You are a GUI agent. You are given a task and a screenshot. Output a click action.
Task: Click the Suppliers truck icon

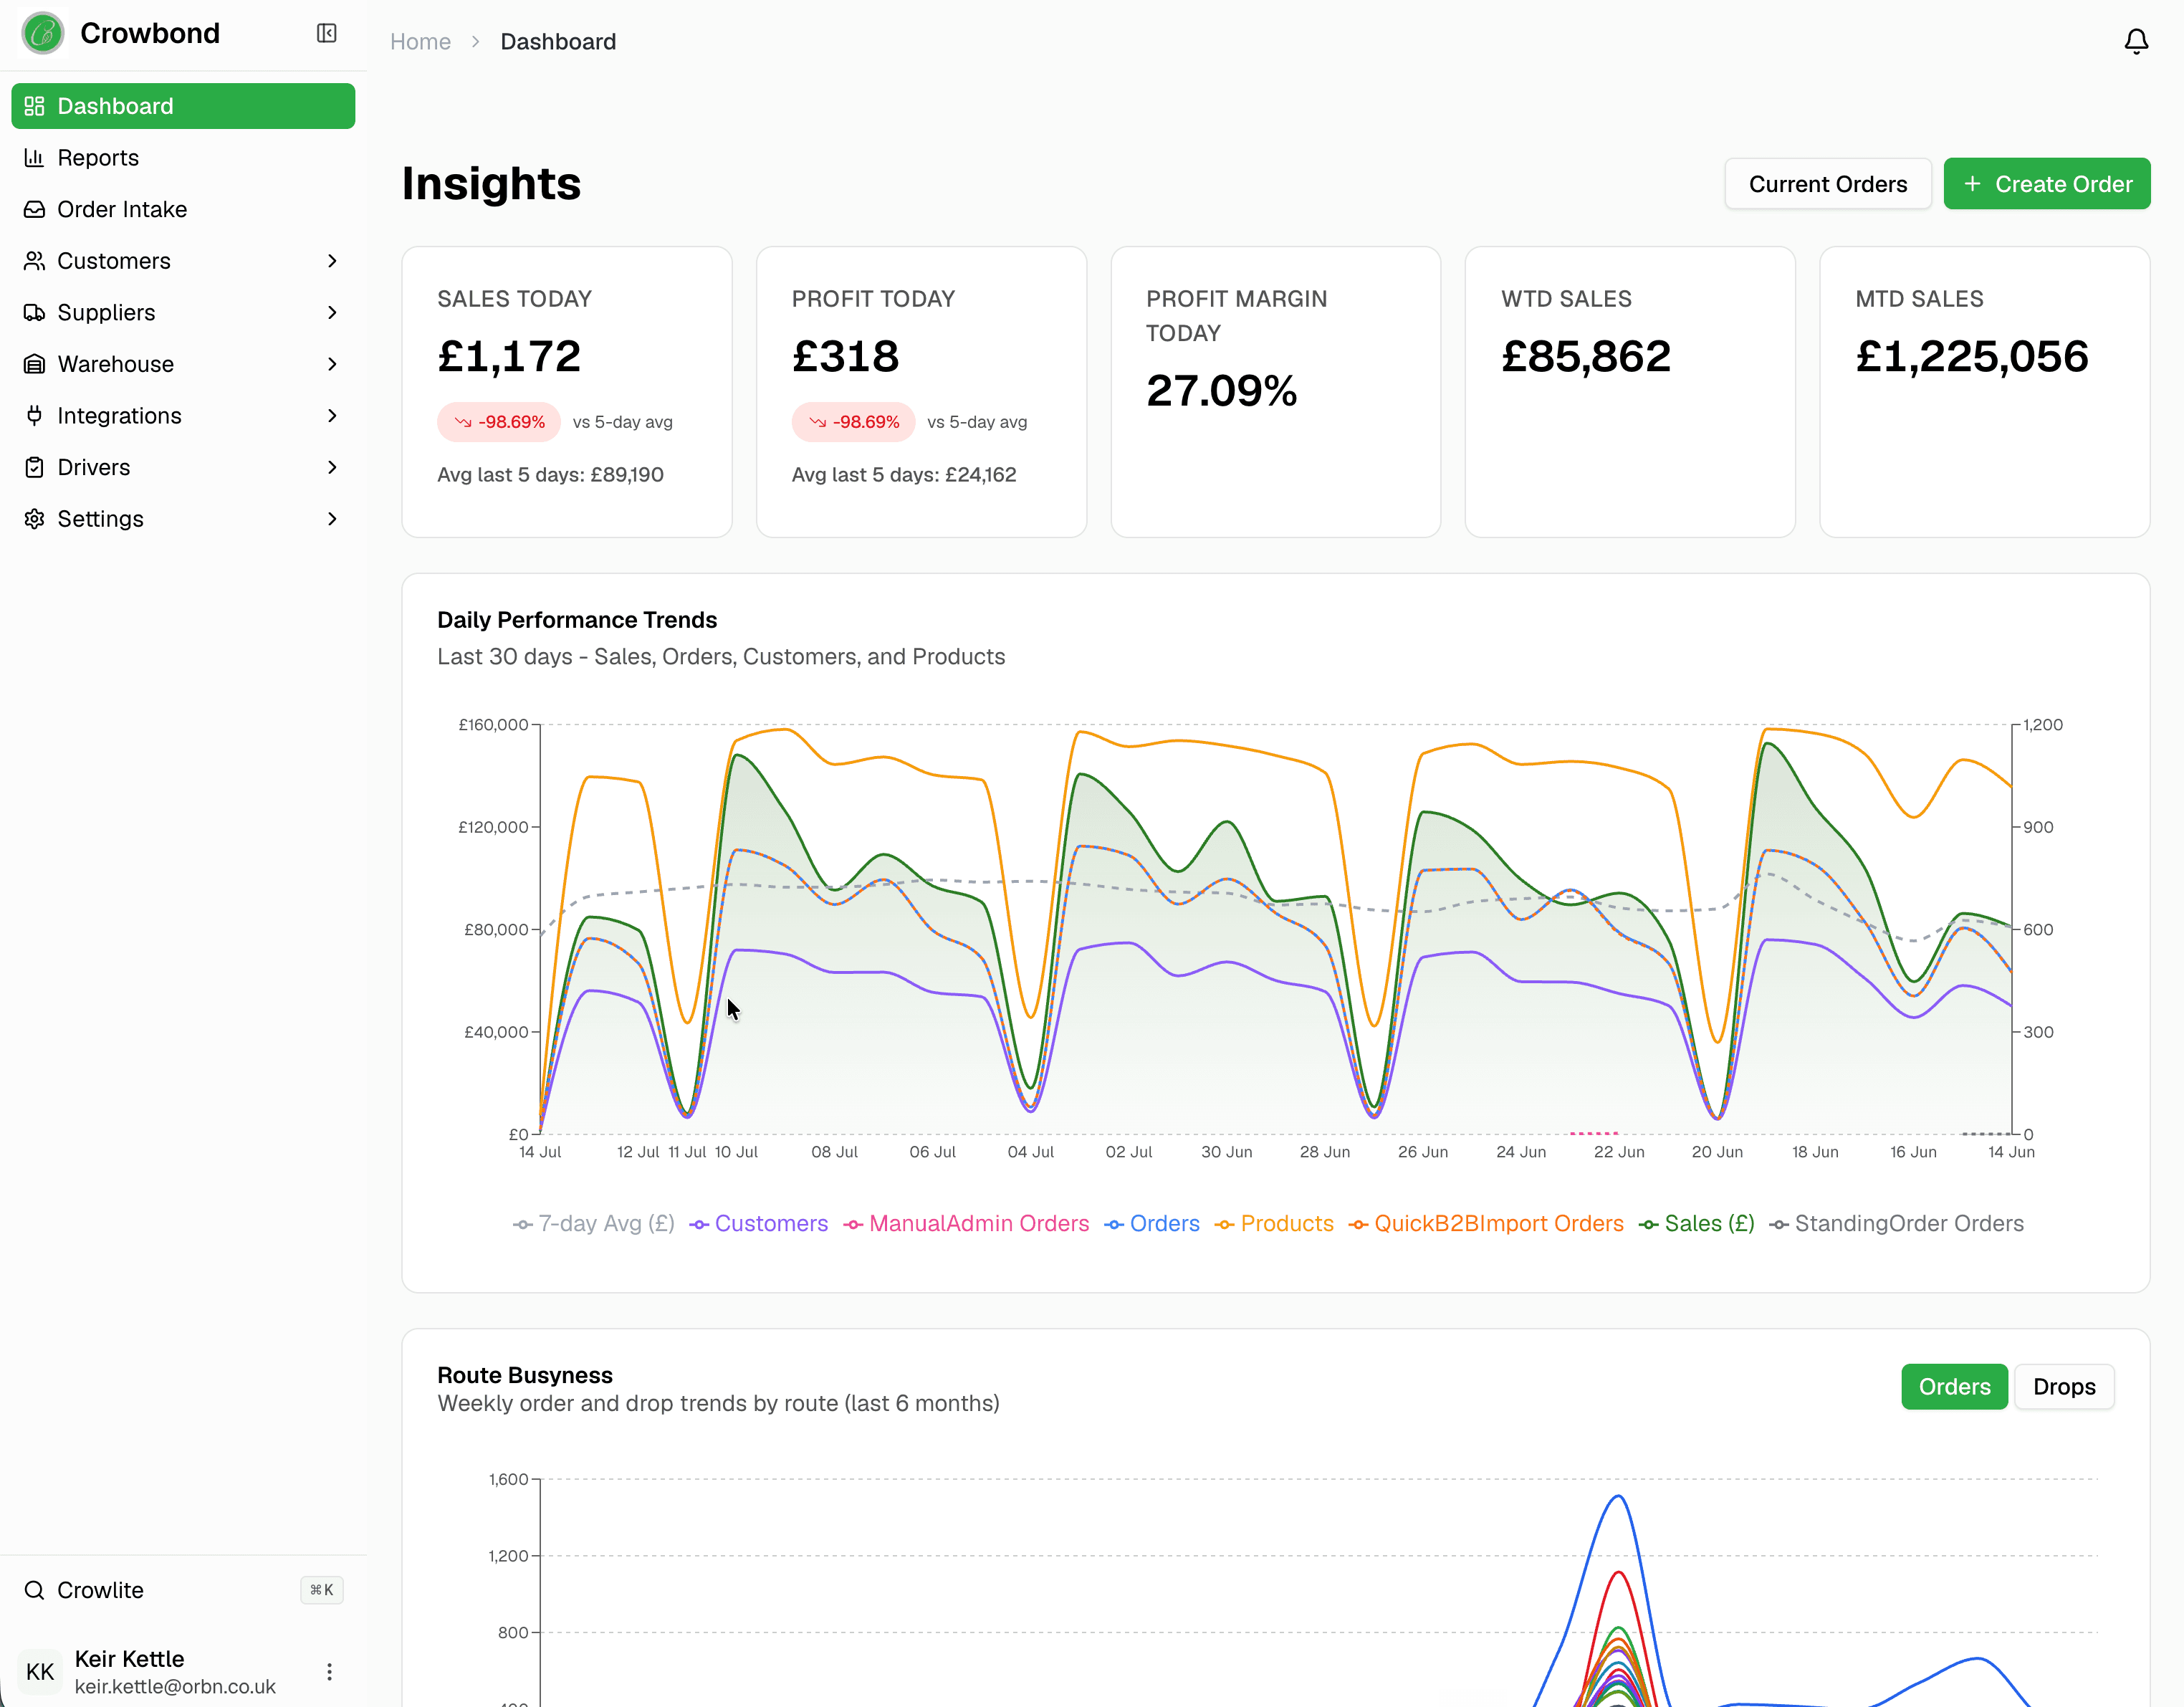pos(34,312)
